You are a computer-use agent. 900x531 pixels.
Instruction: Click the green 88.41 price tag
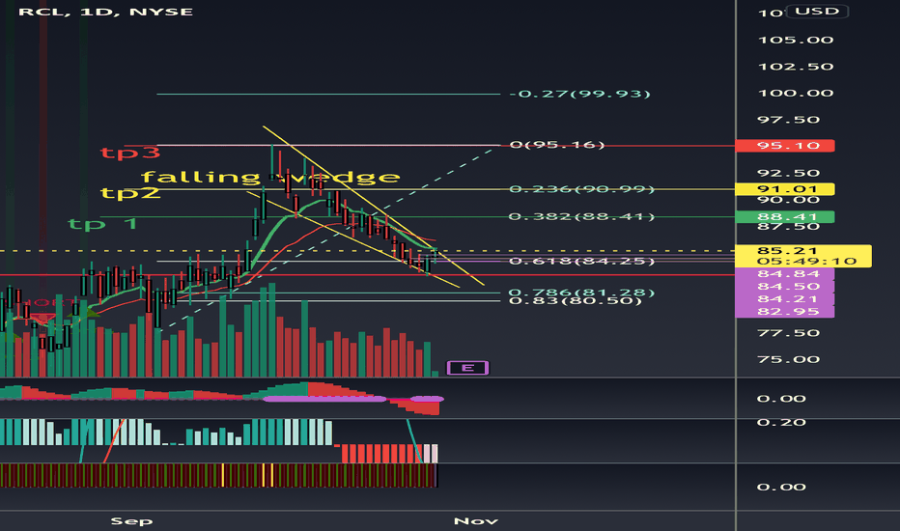point(785,216)
